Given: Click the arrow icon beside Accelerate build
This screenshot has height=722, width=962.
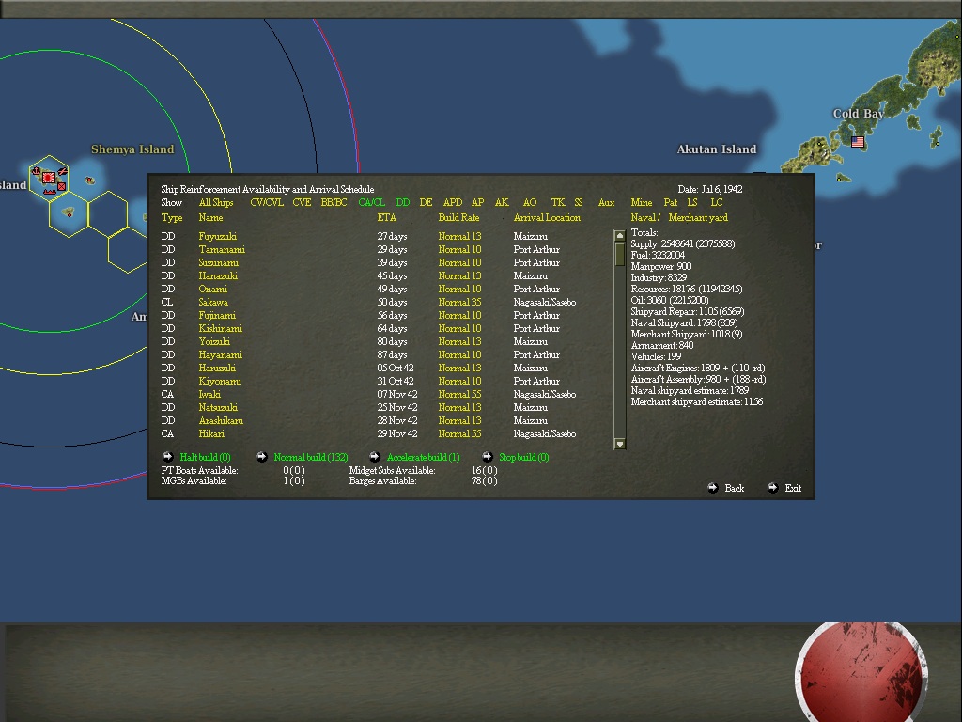Looking at the screenshot, I should (374, 456).
